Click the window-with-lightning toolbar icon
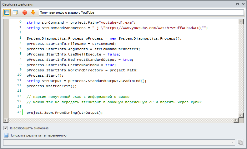Screen dimensions: 247x149 [15, 12]
